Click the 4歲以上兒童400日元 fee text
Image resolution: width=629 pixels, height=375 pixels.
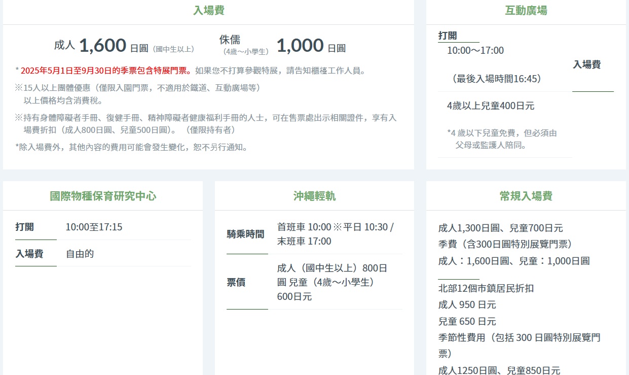pyautogui.click(x=490, y=106)
